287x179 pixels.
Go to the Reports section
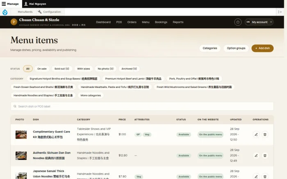(178, 22)
